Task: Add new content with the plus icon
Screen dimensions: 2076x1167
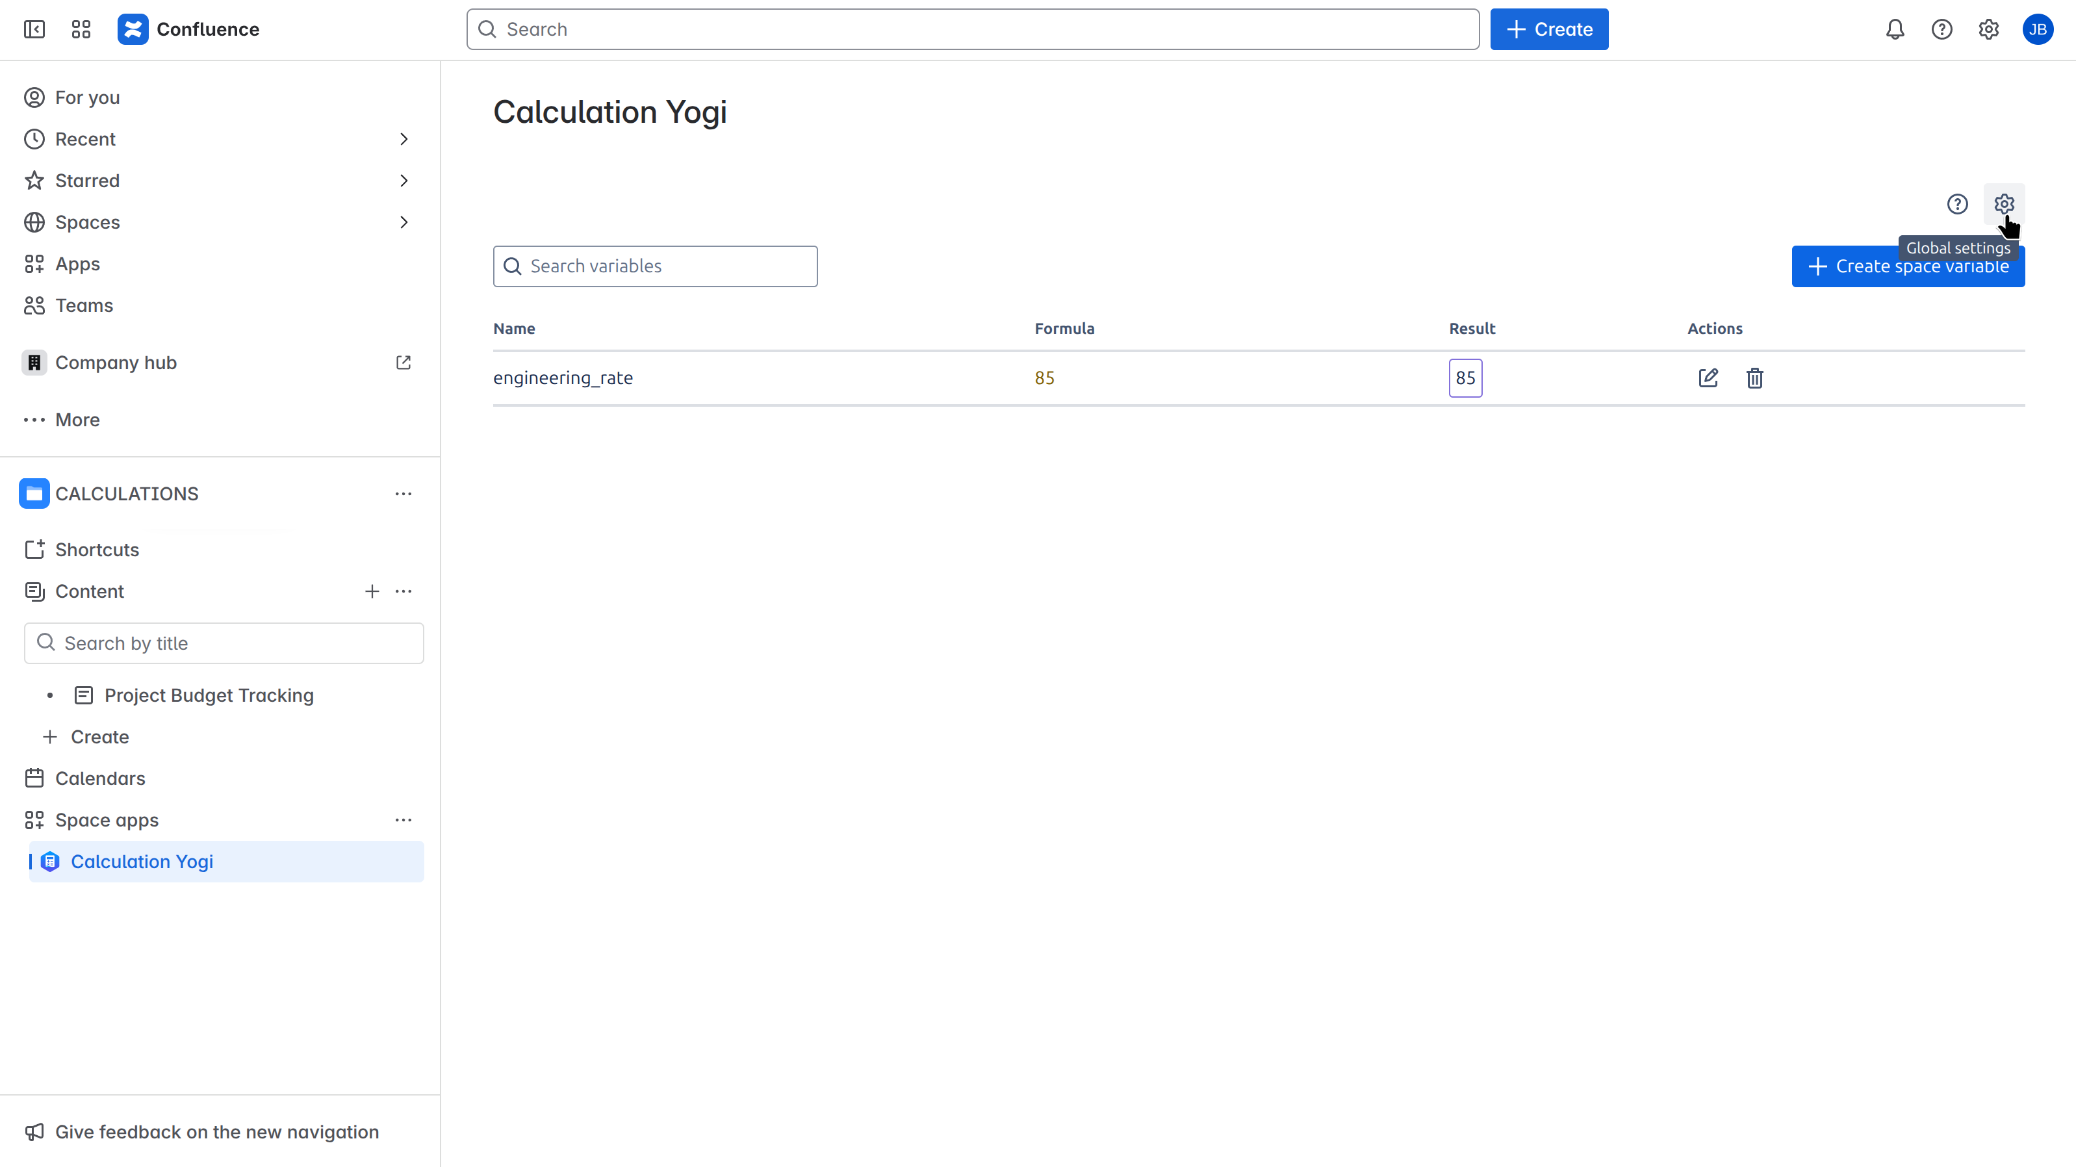Action: click(x=372, y=591)
